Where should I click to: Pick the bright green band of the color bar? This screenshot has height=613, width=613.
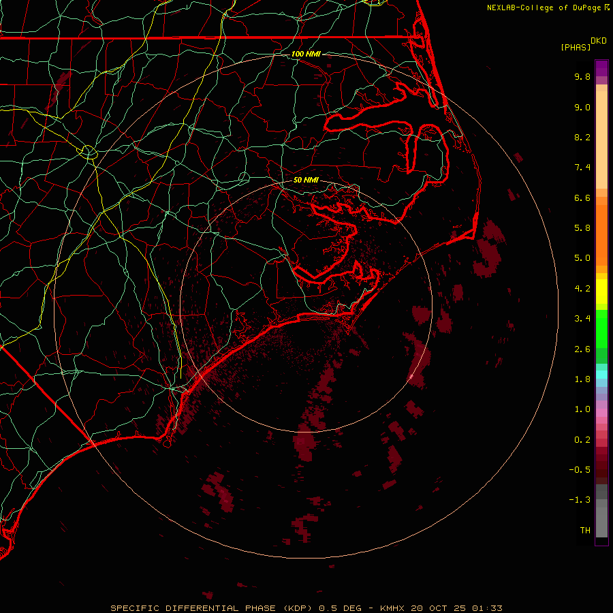[601, 328]
